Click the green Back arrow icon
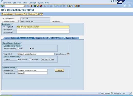 pos(35,6)
